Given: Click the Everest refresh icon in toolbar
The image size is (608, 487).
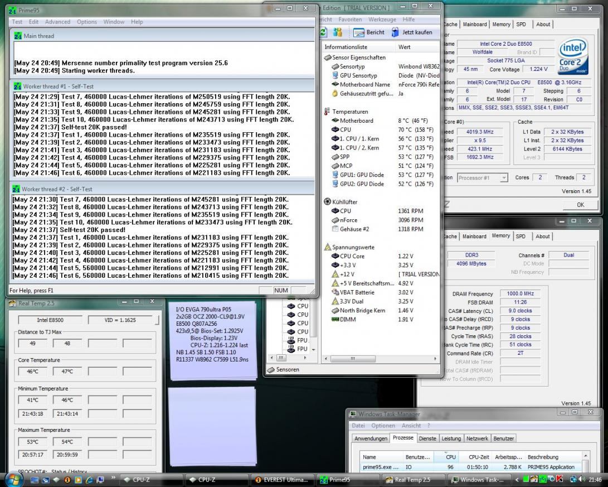Looking at the screenshot, I should coord(323,32).
